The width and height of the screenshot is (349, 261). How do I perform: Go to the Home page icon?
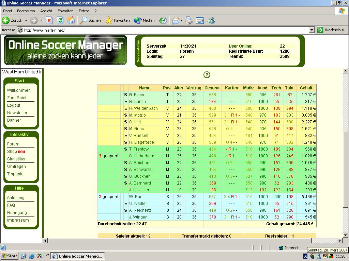71,20
